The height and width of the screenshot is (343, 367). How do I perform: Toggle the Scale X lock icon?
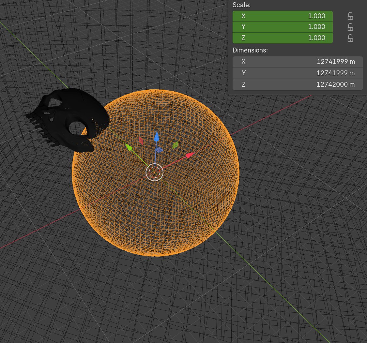click(x=350, y=16)
